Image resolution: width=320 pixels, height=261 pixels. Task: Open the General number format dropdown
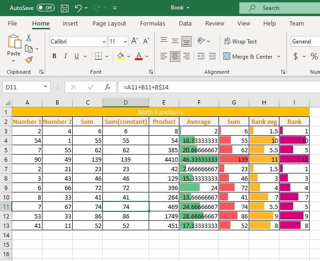304,42
